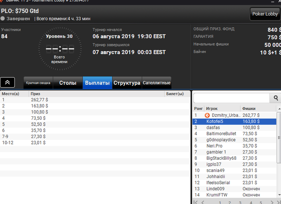Click the player search magnifier icon
Screen dimensions: 281x204
tap(276, 98)
